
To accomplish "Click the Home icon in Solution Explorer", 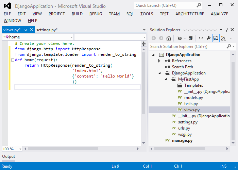I will coord(168,38).
